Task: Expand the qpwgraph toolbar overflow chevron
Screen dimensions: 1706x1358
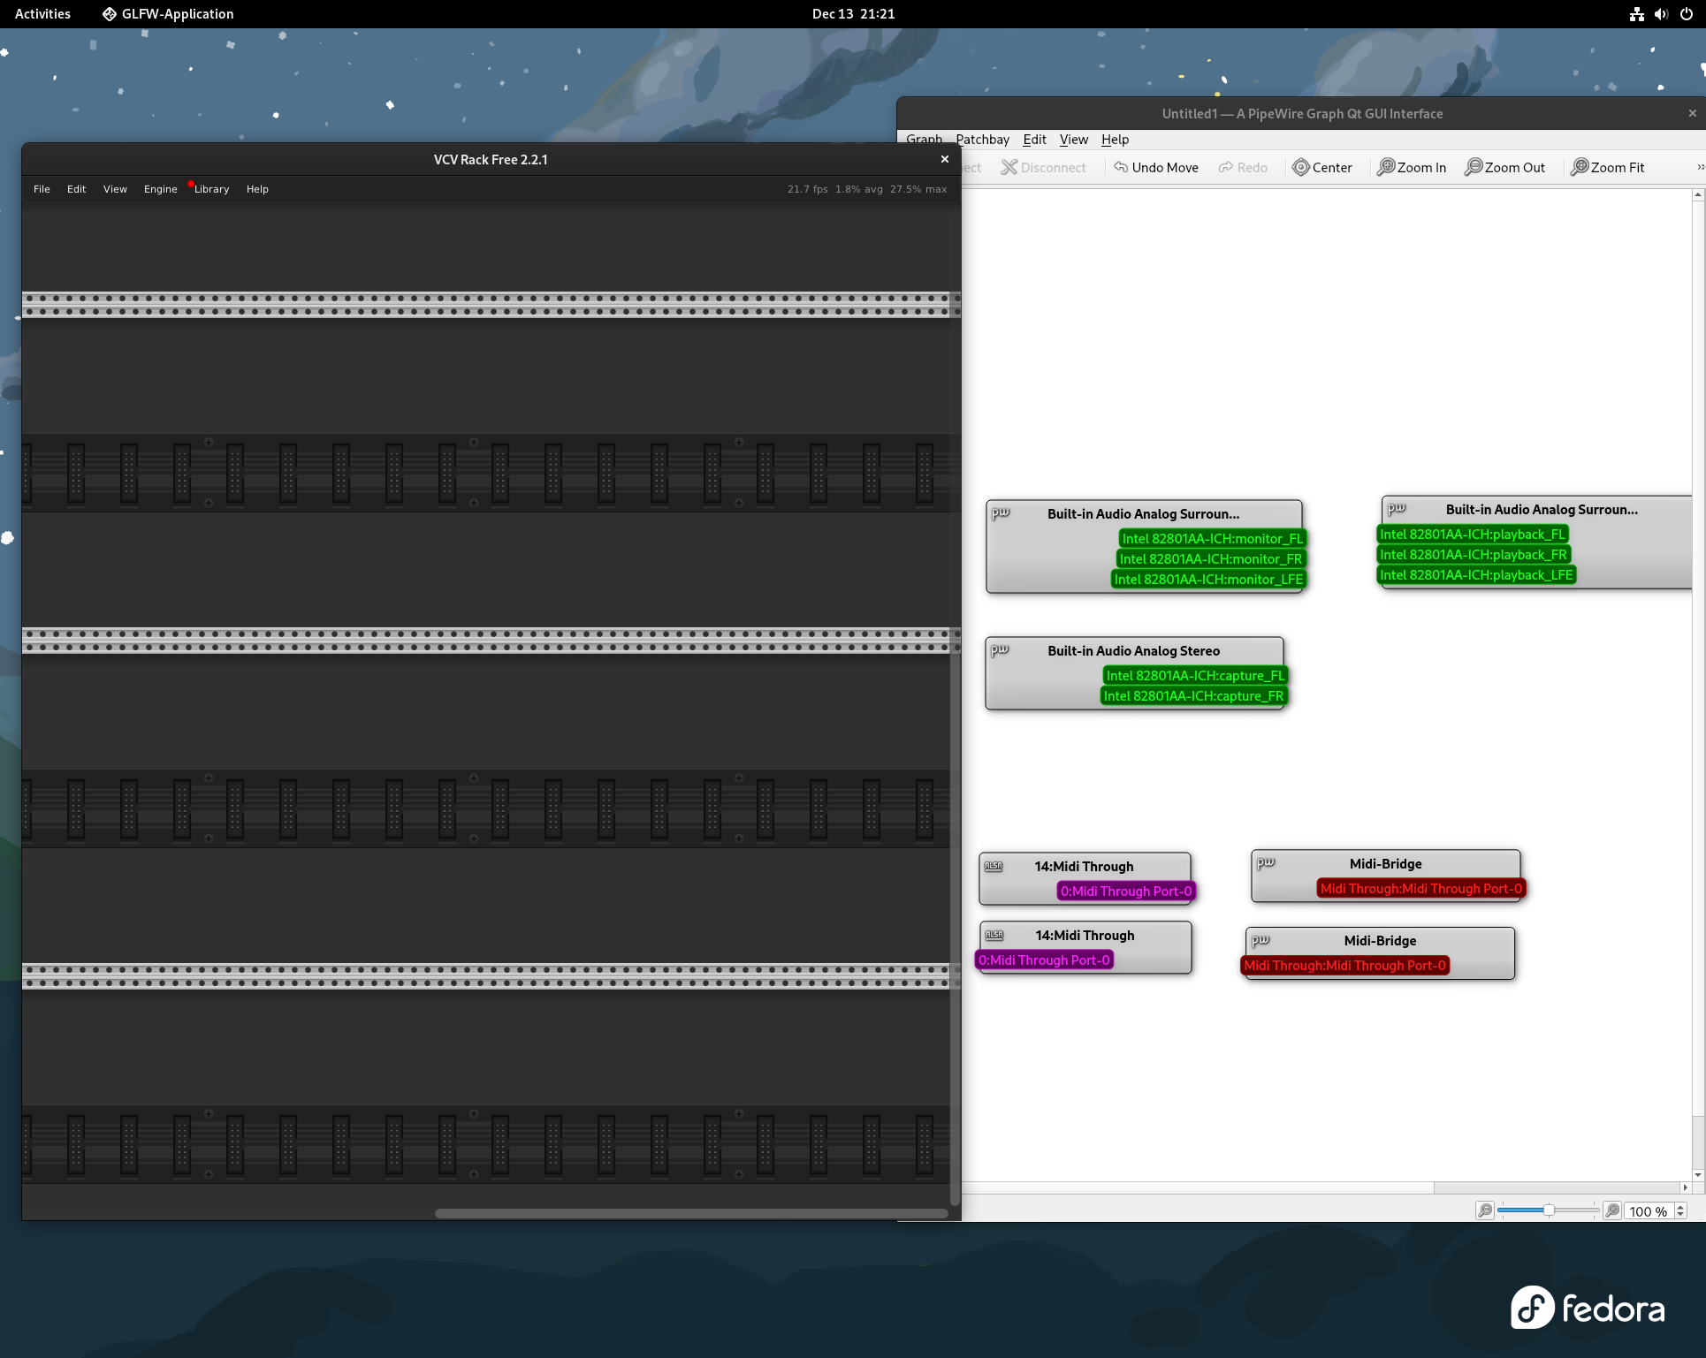Action: (1700, 168)
